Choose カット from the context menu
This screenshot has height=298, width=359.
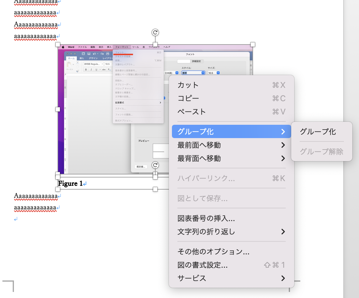click(x=232, y=85)
